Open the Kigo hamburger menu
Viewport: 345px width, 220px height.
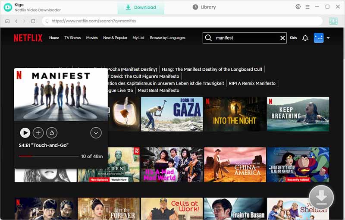pyautogui.click(x=307, y=7)
